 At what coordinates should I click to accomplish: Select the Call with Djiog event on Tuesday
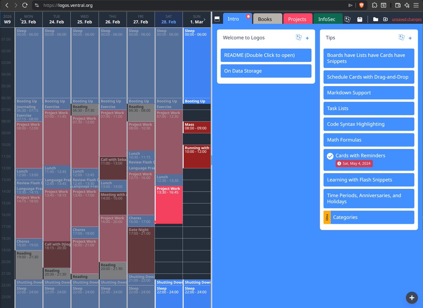pos(57,254)
